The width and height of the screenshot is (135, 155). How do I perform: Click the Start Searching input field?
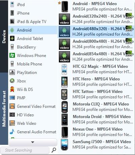(25, 150)
